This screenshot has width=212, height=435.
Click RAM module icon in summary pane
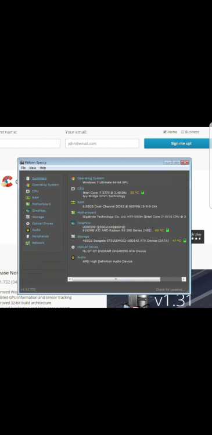click(x=73, y=202)
